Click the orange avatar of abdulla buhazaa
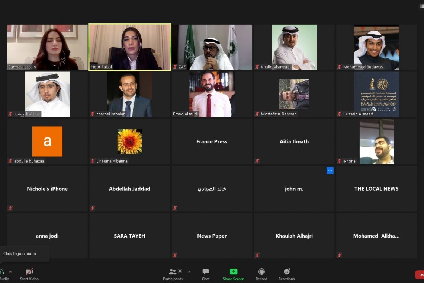 [x=47, y=141]
